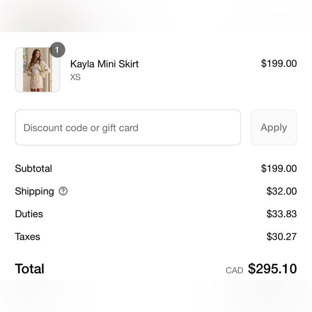Click the Shipping cost $32.00
This screenshot has height=312, width=312.
tap(282, 191)
